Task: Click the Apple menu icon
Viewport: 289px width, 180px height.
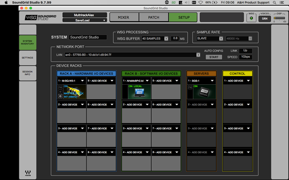Action: pyautogui.click(x=6, y=2)
